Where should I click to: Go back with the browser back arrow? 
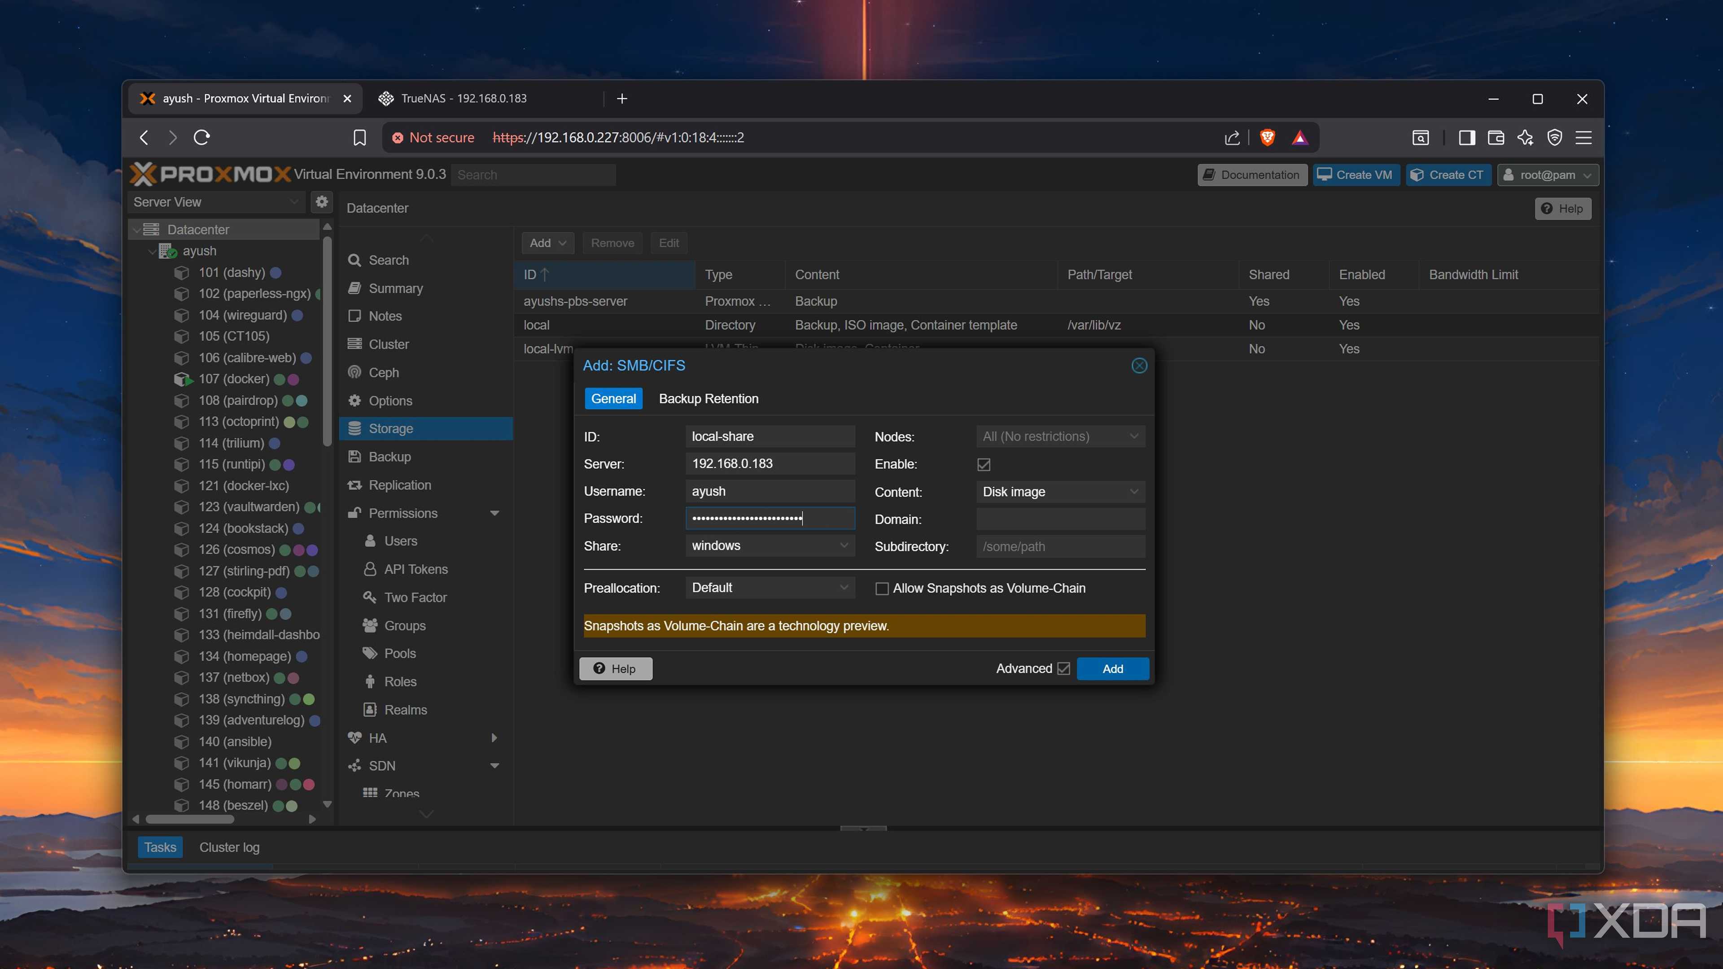tap(144, 137)
